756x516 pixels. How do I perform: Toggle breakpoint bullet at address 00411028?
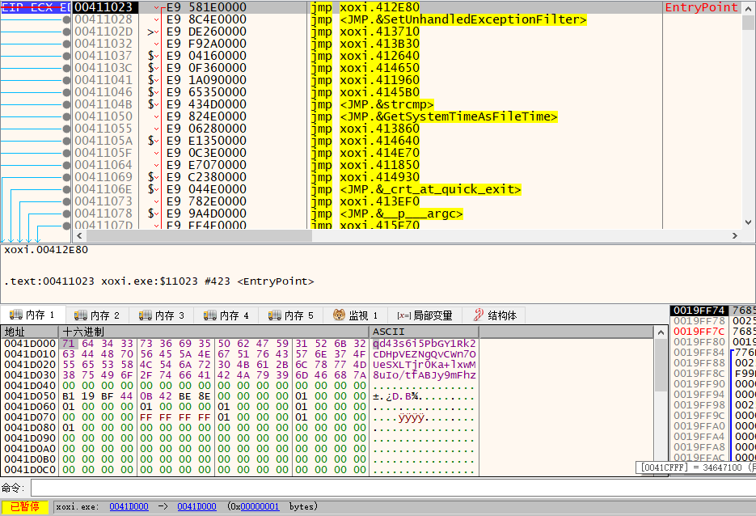[x=66, y=19]
